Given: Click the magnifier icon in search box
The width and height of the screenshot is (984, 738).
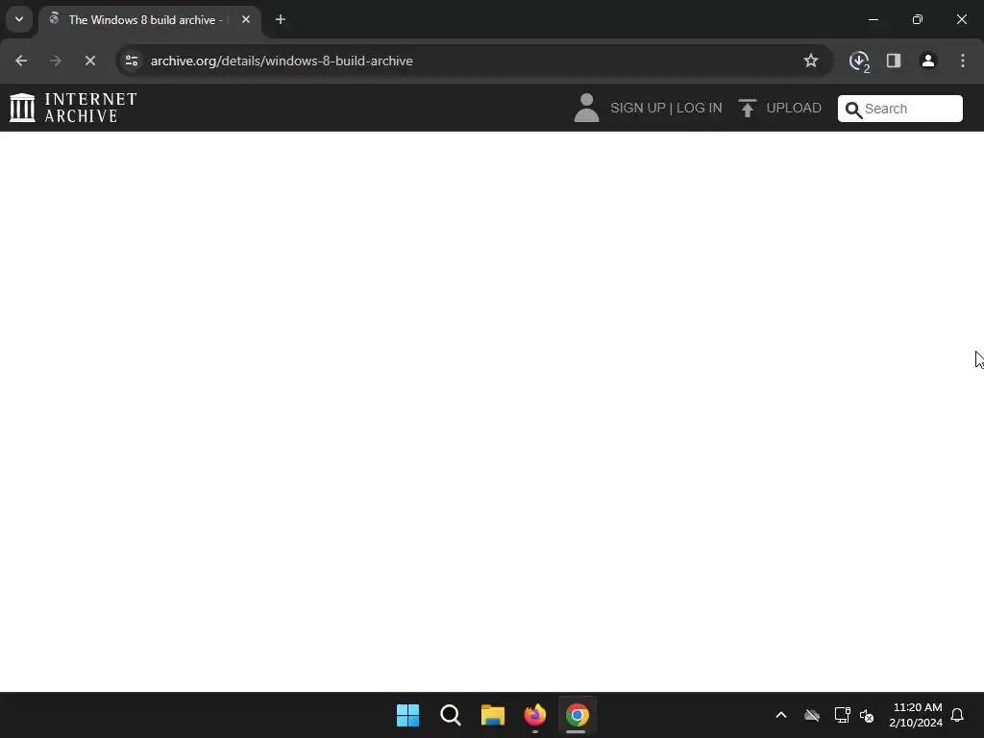Looking at the screenshot, I should tap(853, 110).
